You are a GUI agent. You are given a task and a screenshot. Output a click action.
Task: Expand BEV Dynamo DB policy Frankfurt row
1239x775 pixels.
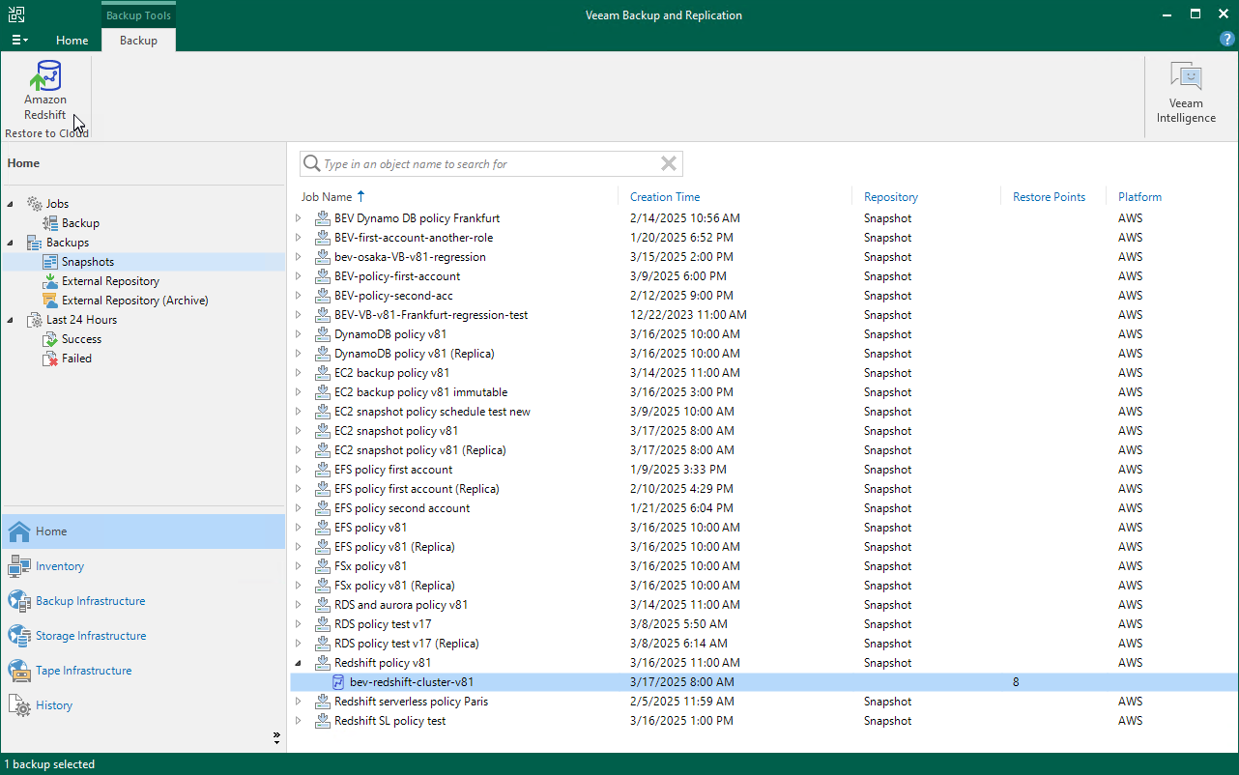(299, 218)
